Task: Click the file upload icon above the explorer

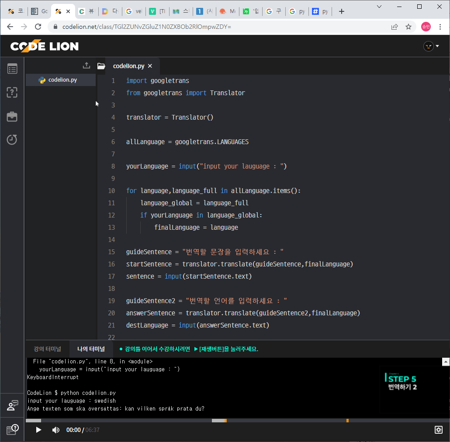Action: pos(86,65)
